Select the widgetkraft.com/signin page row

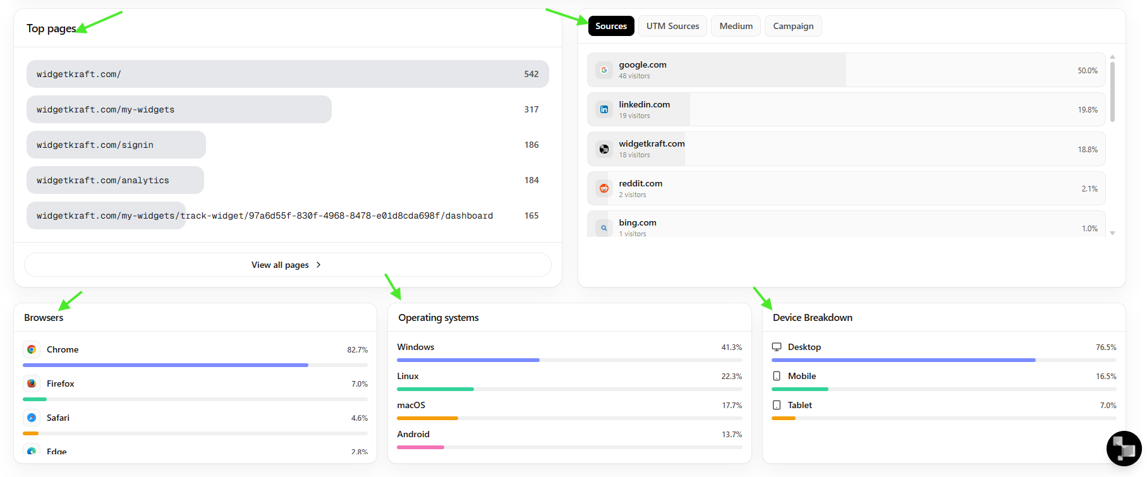(x=288, y=145)
